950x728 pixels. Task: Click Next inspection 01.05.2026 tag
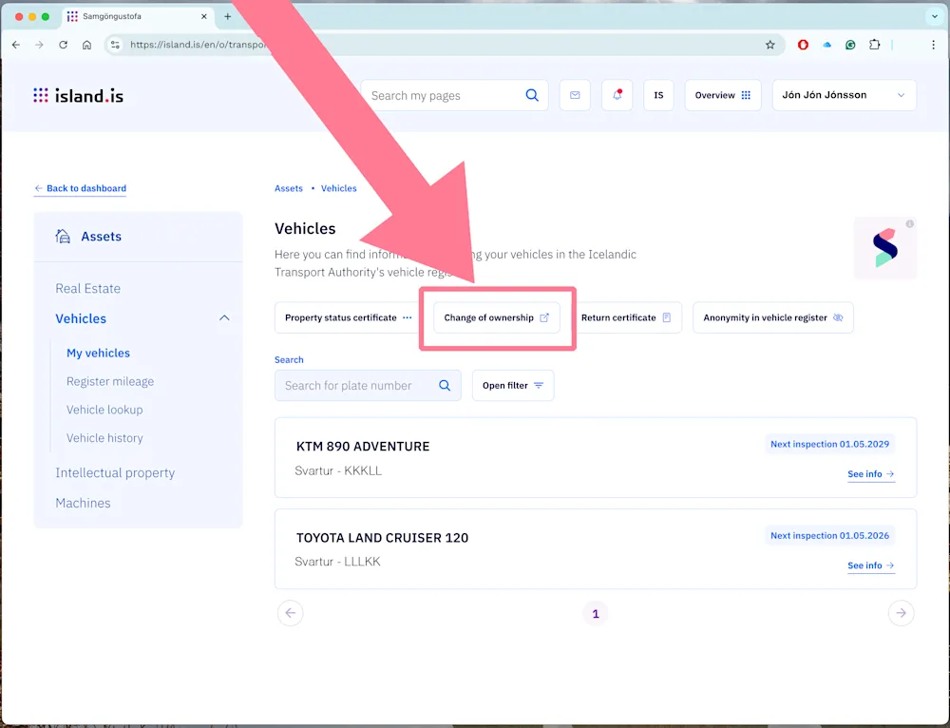(x=829, y=536)
